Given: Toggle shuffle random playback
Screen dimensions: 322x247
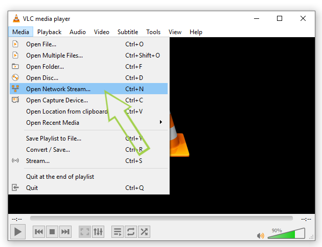Looking at the screenshot, I should point(144,232).
